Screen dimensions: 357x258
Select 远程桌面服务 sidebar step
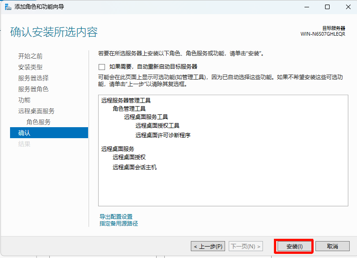pyautogui.click(x=36, y=111)
